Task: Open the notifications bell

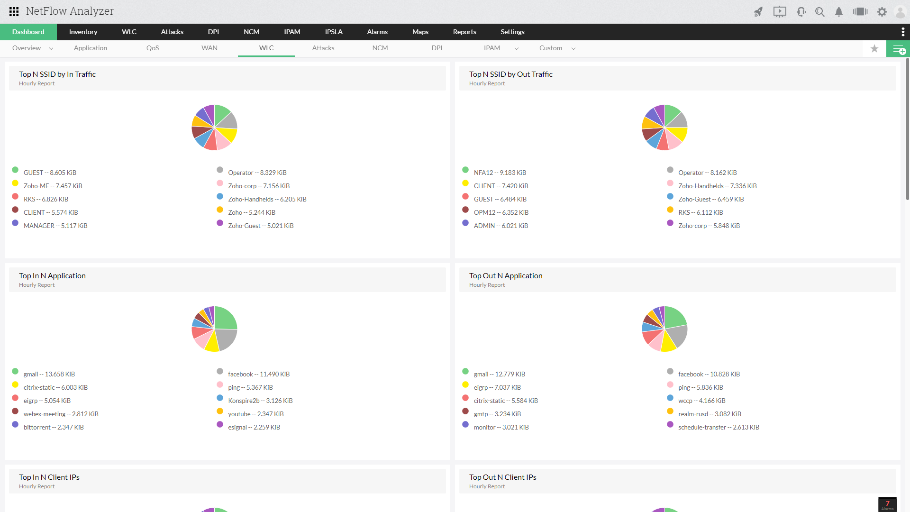Action: point(839,12)
